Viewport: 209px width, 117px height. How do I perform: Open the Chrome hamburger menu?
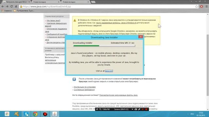pos(206,6)
